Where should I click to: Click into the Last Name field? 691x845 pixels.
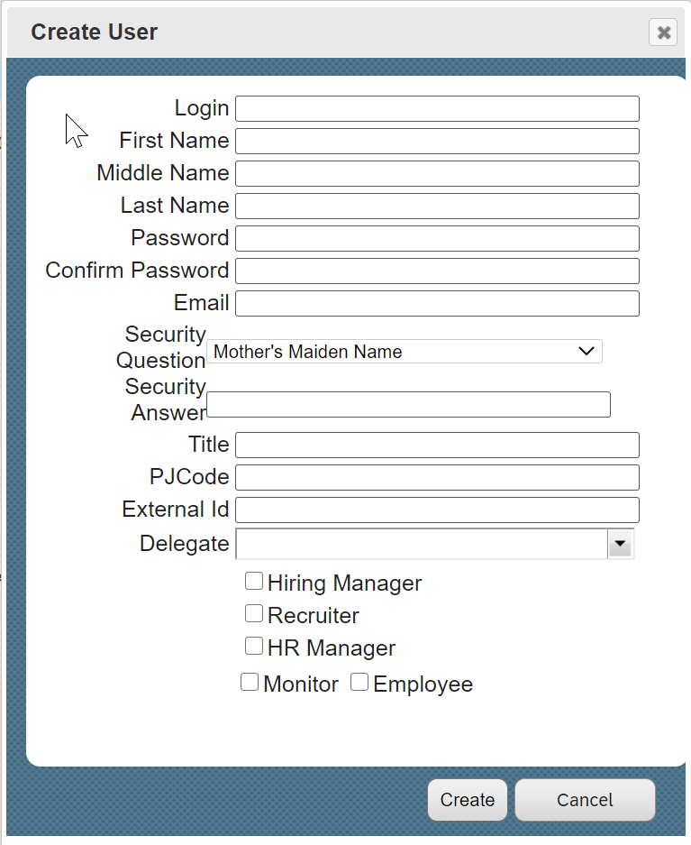tap(438, 206)
